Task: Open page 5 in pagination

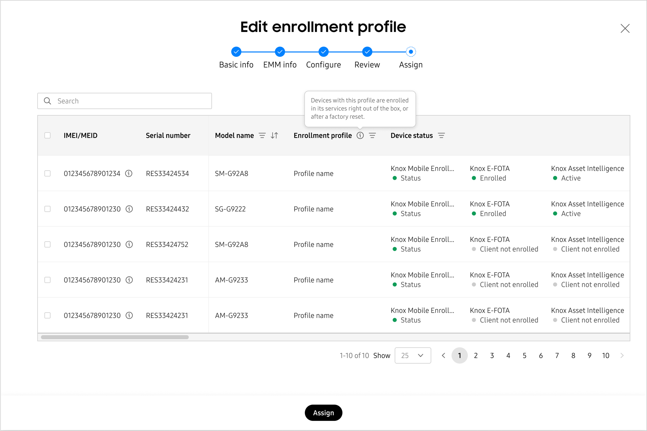Action: pyautogui.click(x=524, y=355)
